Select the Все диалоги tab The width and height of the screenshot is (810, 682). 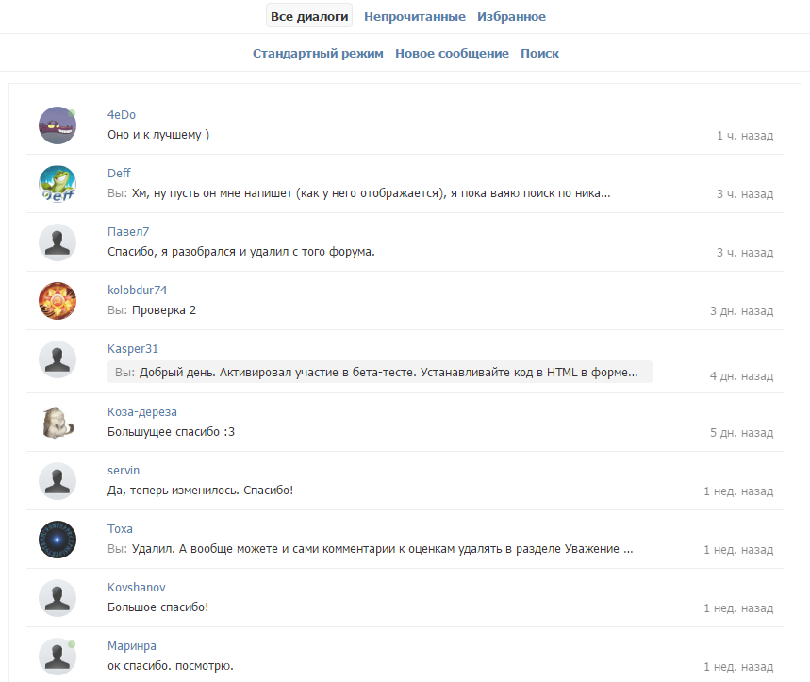[x=309, y=16]
